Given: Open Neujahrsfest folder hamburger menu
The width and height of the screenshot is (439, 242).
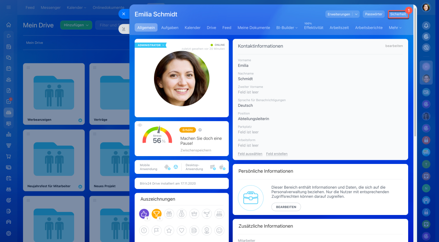Looking at the screenshot, I should pyautogui.click(x=28, y=134).
